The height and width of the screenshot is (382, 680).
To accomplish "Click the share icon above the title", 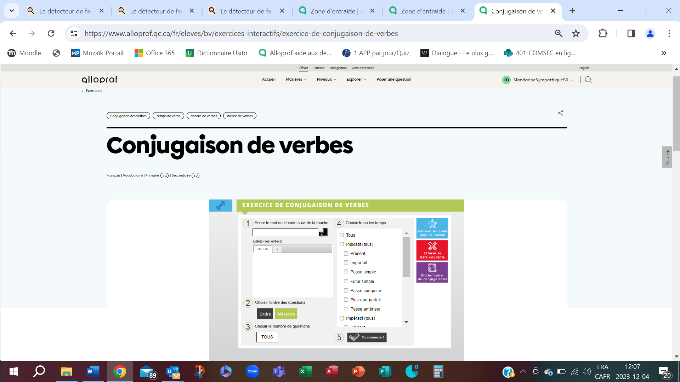I will pyautogui.click(x=560, y=113).
